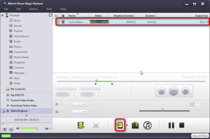Viewport: 210px width, 139px height.
Task: Mute audio using the speaker icon
Action: click(x=18, y=128)
